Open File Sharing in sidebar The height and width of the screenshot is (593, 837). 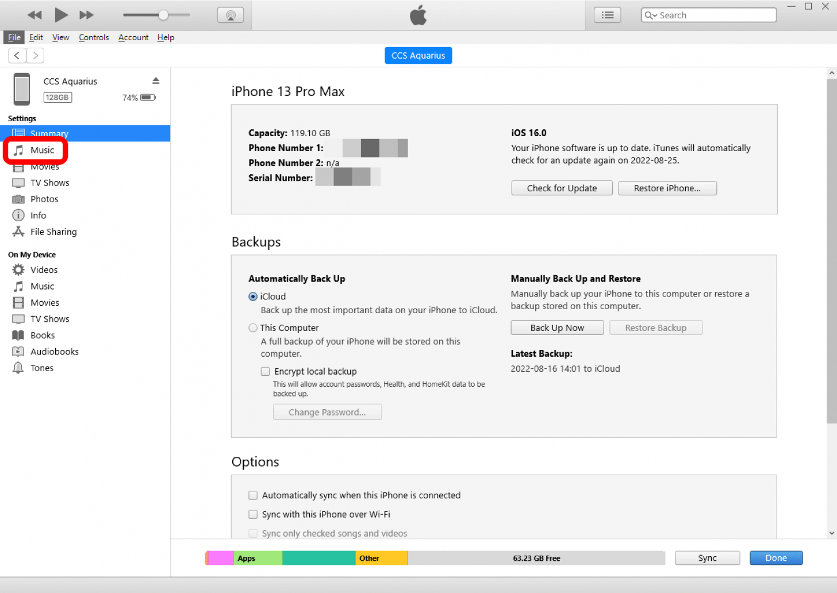coord(53,232)
